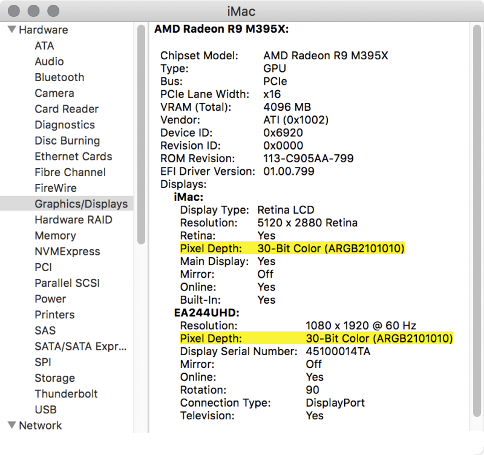Open the NVMExpress entry
This screenshot has height=455, width=484.
67,251
